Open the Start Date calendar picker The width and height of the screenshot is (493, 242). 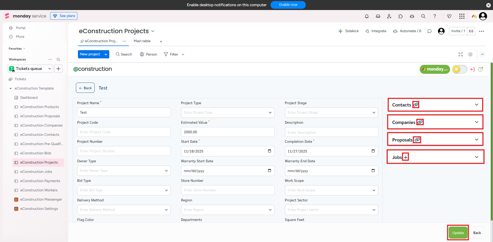coord(270,151)
